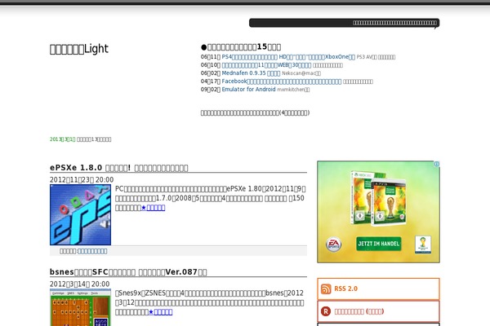
Task: Click the mxmkitchen source text
Action: (293, 90)
